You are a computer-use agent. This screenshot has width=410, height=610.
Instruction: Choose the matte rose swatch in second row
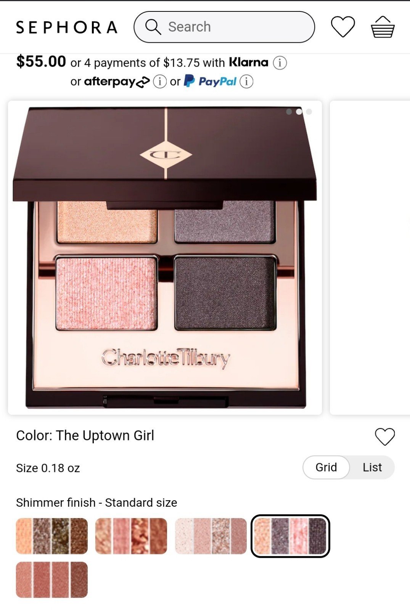52,579
